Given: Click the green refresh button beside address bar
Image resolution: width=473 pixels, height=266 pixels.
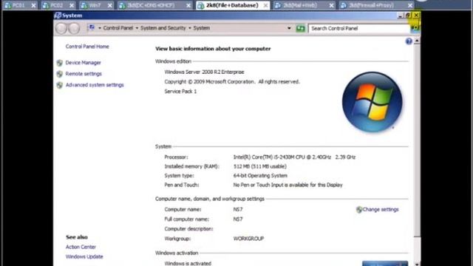Looking at the screenshot, I should point(300,28).
